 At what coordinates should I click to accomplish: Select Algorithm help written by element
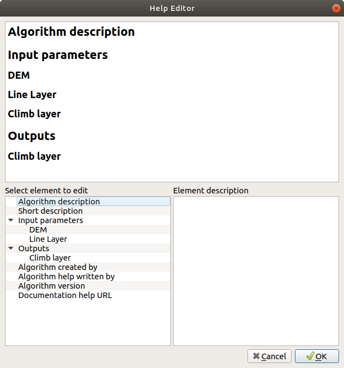[66, 277]
